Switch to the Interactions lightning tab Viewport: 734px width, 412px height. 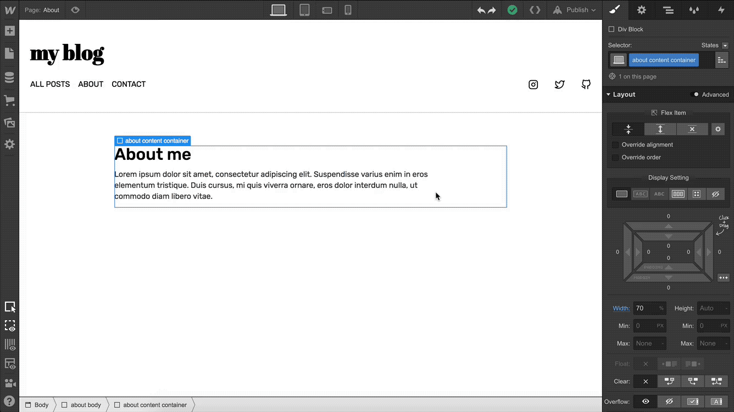tap(721, 10)
